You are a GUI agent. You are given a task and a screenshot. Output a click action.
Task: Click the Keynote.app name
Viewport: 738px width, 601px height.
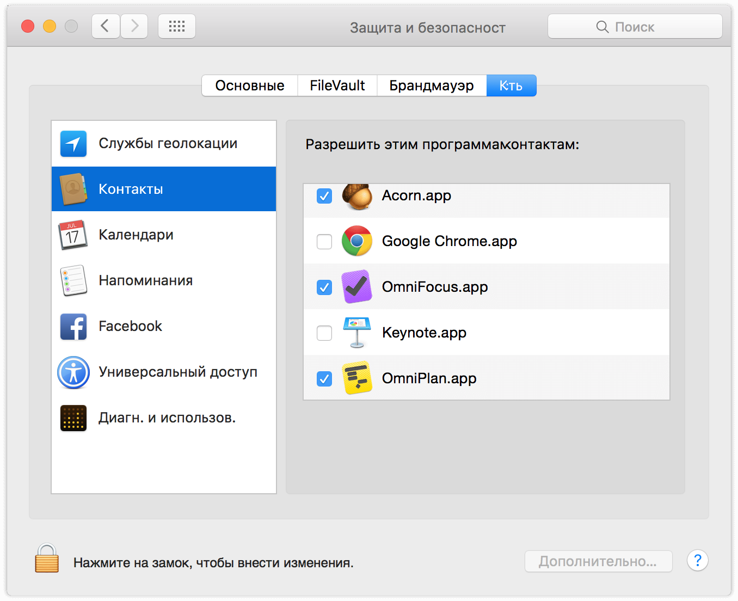point(425,333)
